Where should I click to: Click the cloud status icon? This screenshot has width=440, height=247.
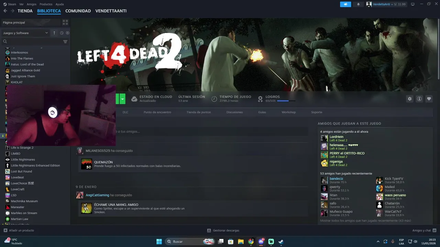point(134,99)
